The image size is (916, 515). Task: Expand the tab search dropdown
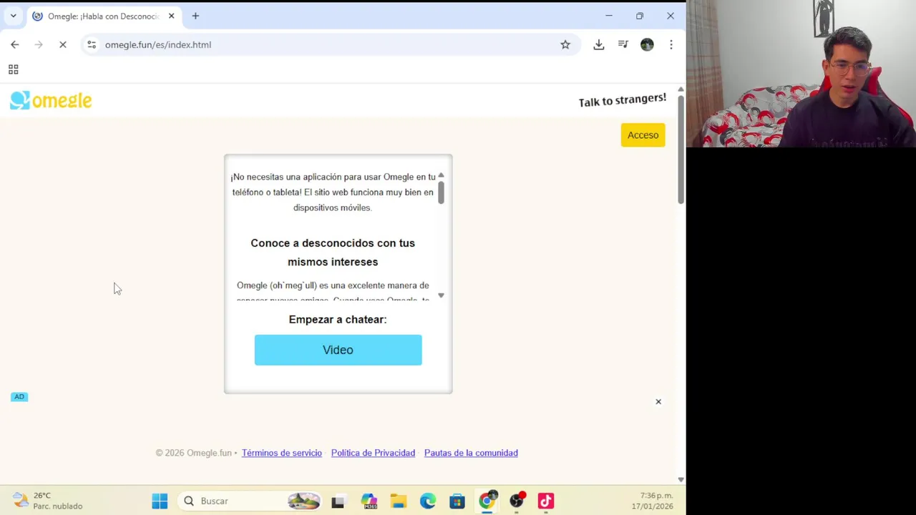point(13,16)
